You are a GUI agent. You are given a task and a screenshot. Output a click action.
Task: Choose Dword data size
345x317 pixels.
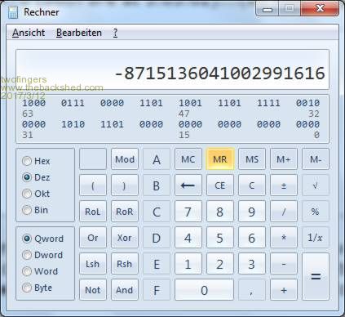[42, 255]
